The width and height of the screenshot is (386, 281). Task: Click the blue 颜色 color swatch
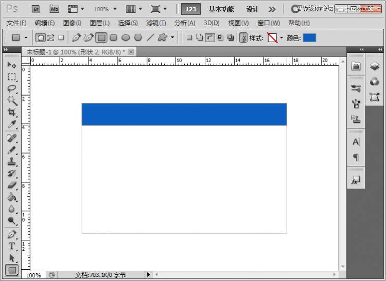point(309,38)
